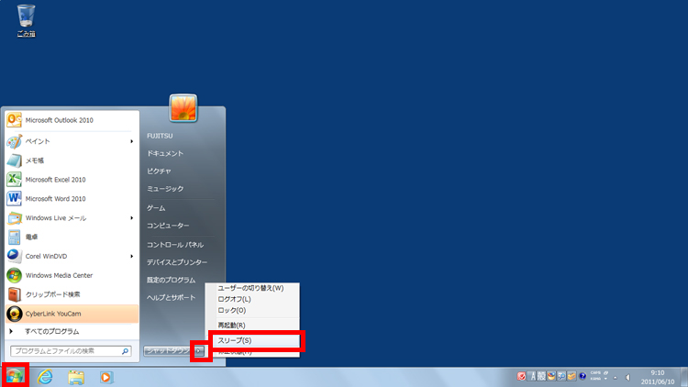
Task: Click the Microsoft Outlook 2010 icon
Action: (x=14, y=120)
